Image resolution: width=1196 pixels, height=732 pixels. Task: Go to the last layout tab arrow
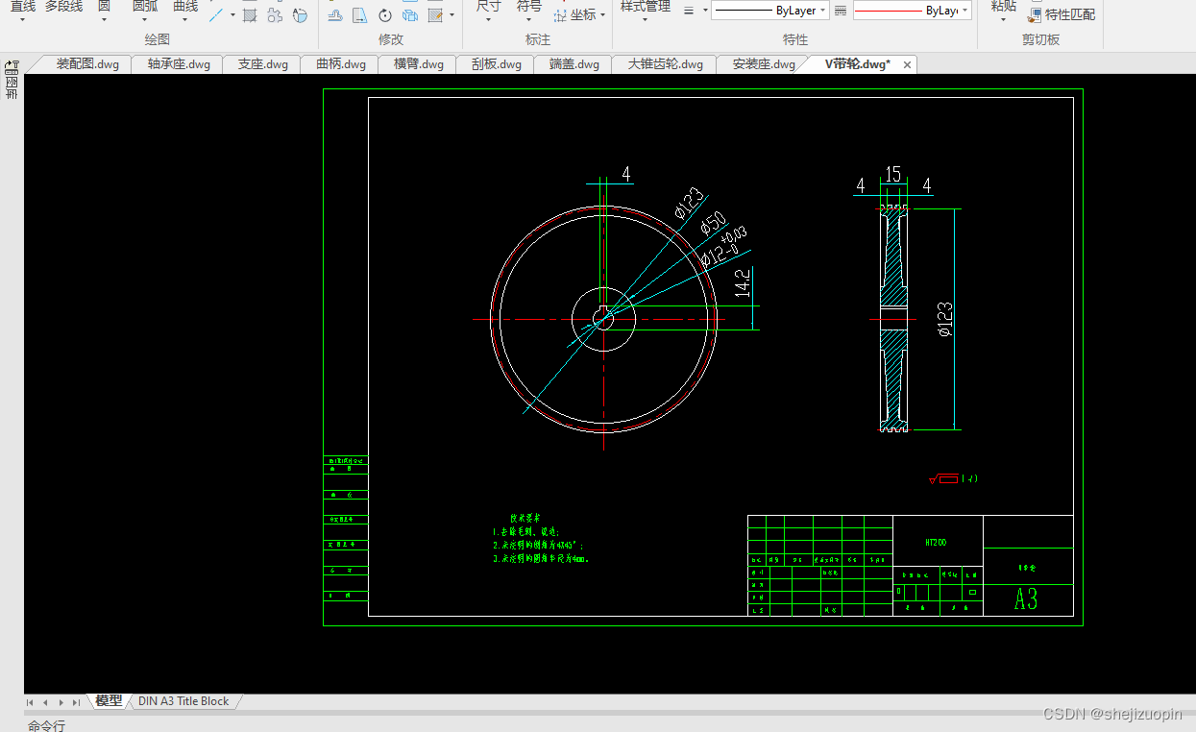77,702
